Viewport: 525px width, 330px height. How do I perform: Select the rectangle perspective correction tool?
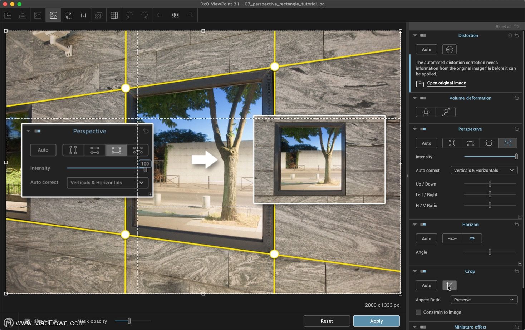pyautogui.click(x=489, y=143)
